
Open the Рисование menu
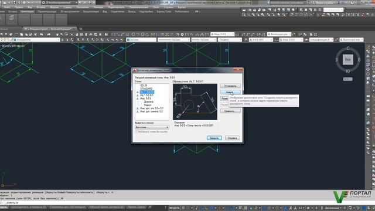(83, 7)
